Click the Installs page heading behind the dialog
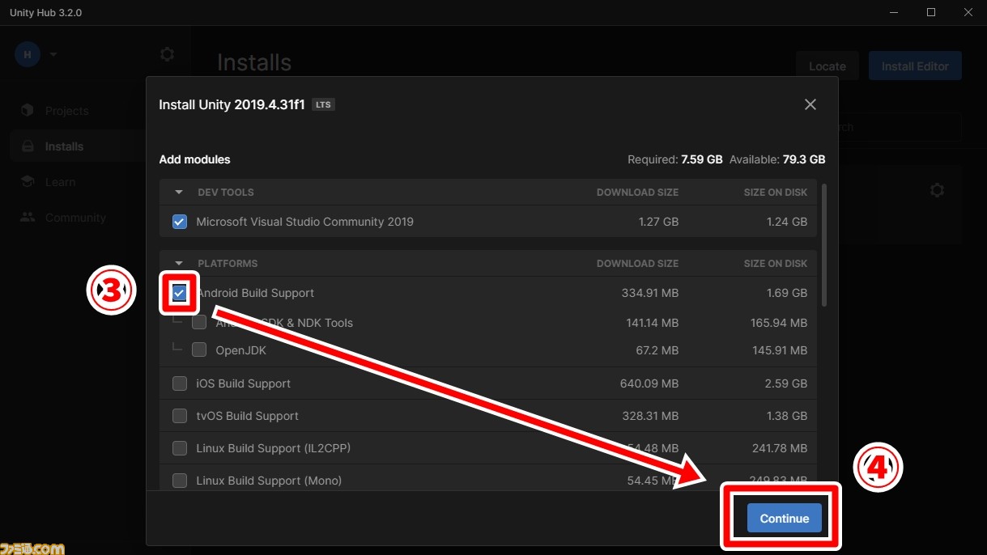This screenshot has height=555, width=987. (x=254, y=63)
